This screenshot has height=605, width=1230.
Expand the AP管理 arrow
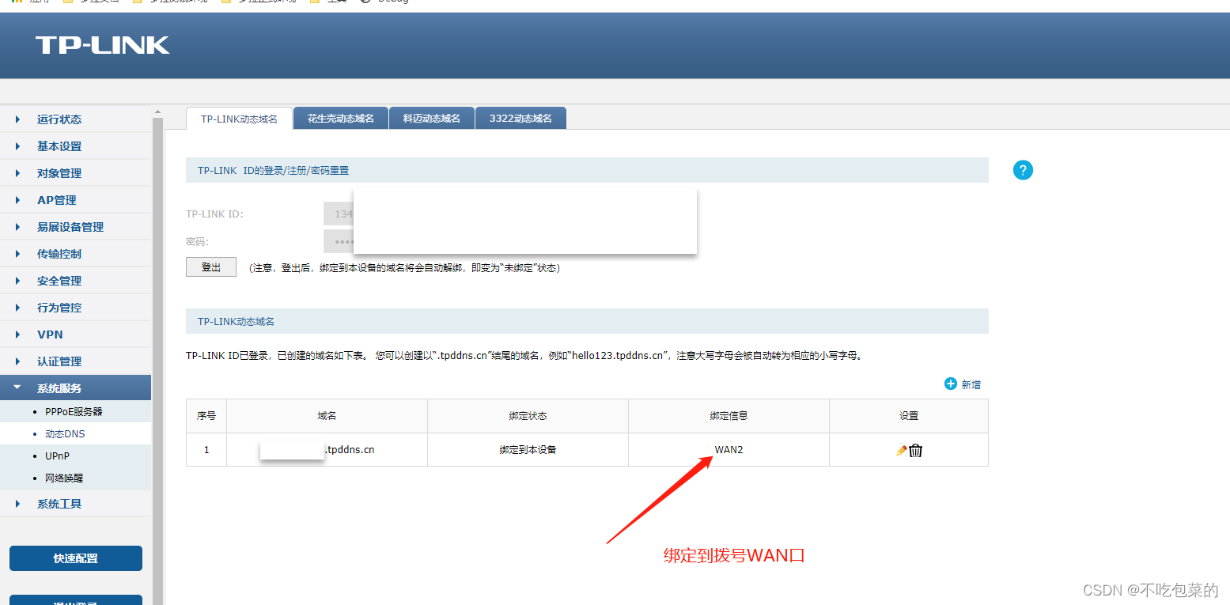[17, 200]
